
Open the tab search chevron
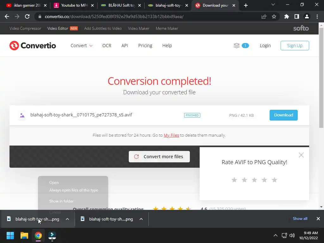(x=273, y=4)
